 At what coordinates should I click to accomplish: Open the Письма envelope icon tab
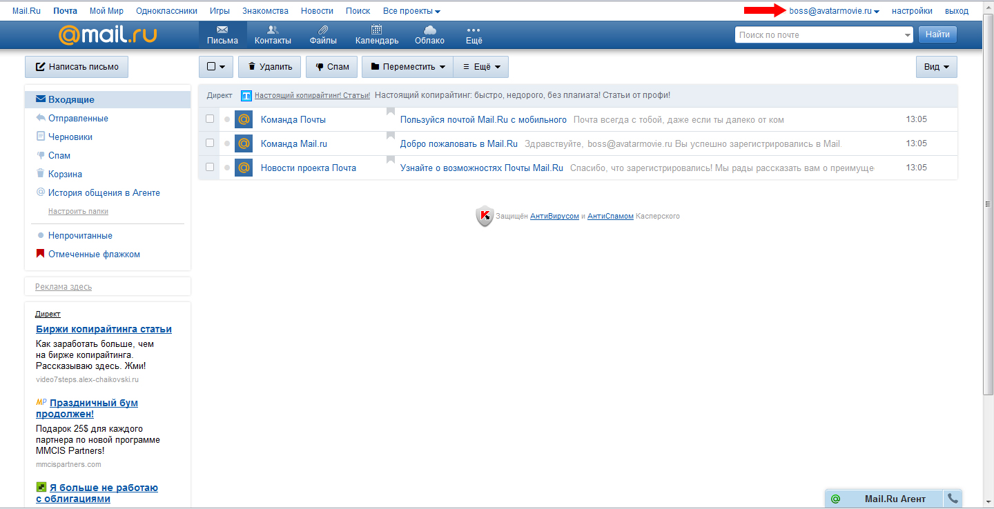[x=222, y=35]
